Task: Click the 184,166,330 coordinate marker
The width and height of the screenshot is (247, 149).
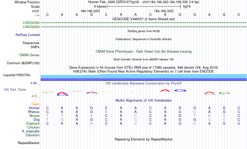Action: coord(163,11)
